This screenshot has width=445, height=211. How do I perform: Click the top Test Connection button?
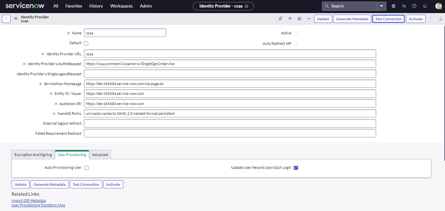388,19
